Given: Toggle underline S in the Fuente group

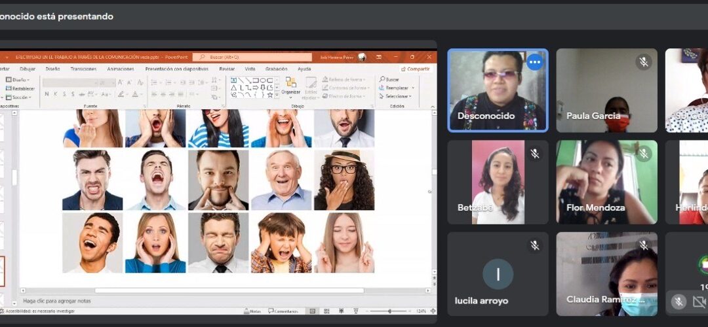Looking at the screenshot, I should pos(64,94).
